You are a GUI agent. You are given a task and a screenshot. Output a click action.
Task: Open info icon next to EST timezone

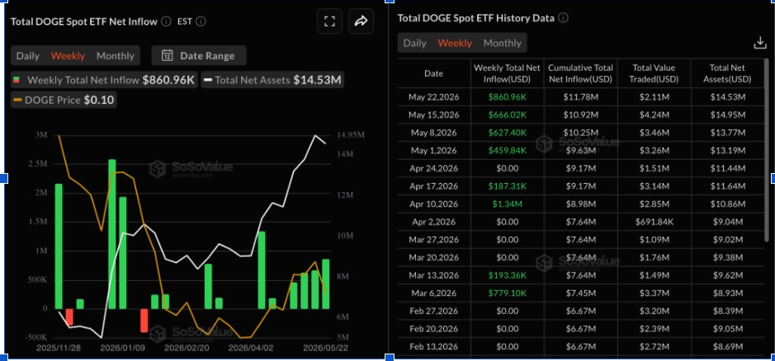tap(201, 21)
